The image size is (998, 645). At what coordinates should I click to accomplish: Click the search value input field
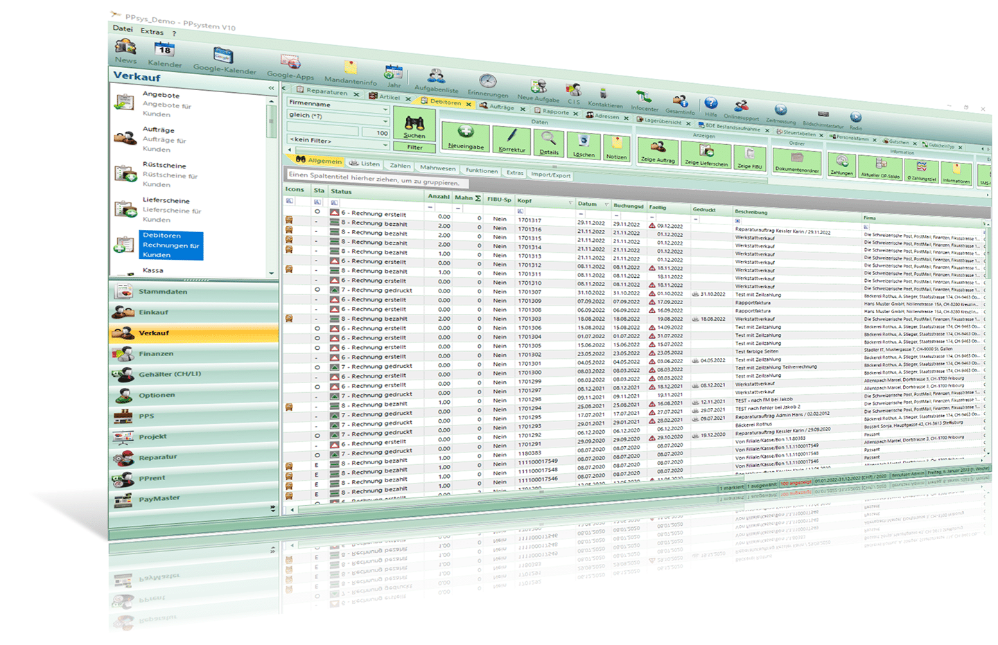[x=323, y=130]
